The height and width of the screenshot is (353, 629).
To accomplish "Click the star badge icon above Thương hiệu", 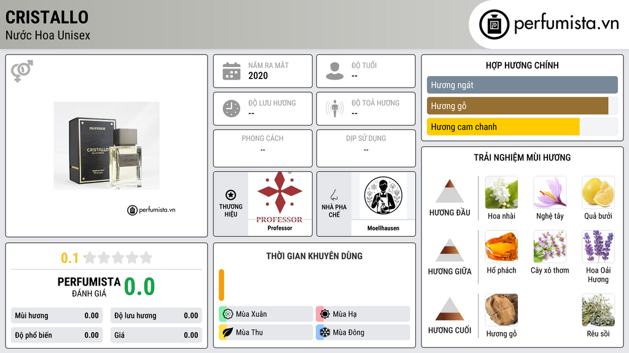I will point(231,195).
